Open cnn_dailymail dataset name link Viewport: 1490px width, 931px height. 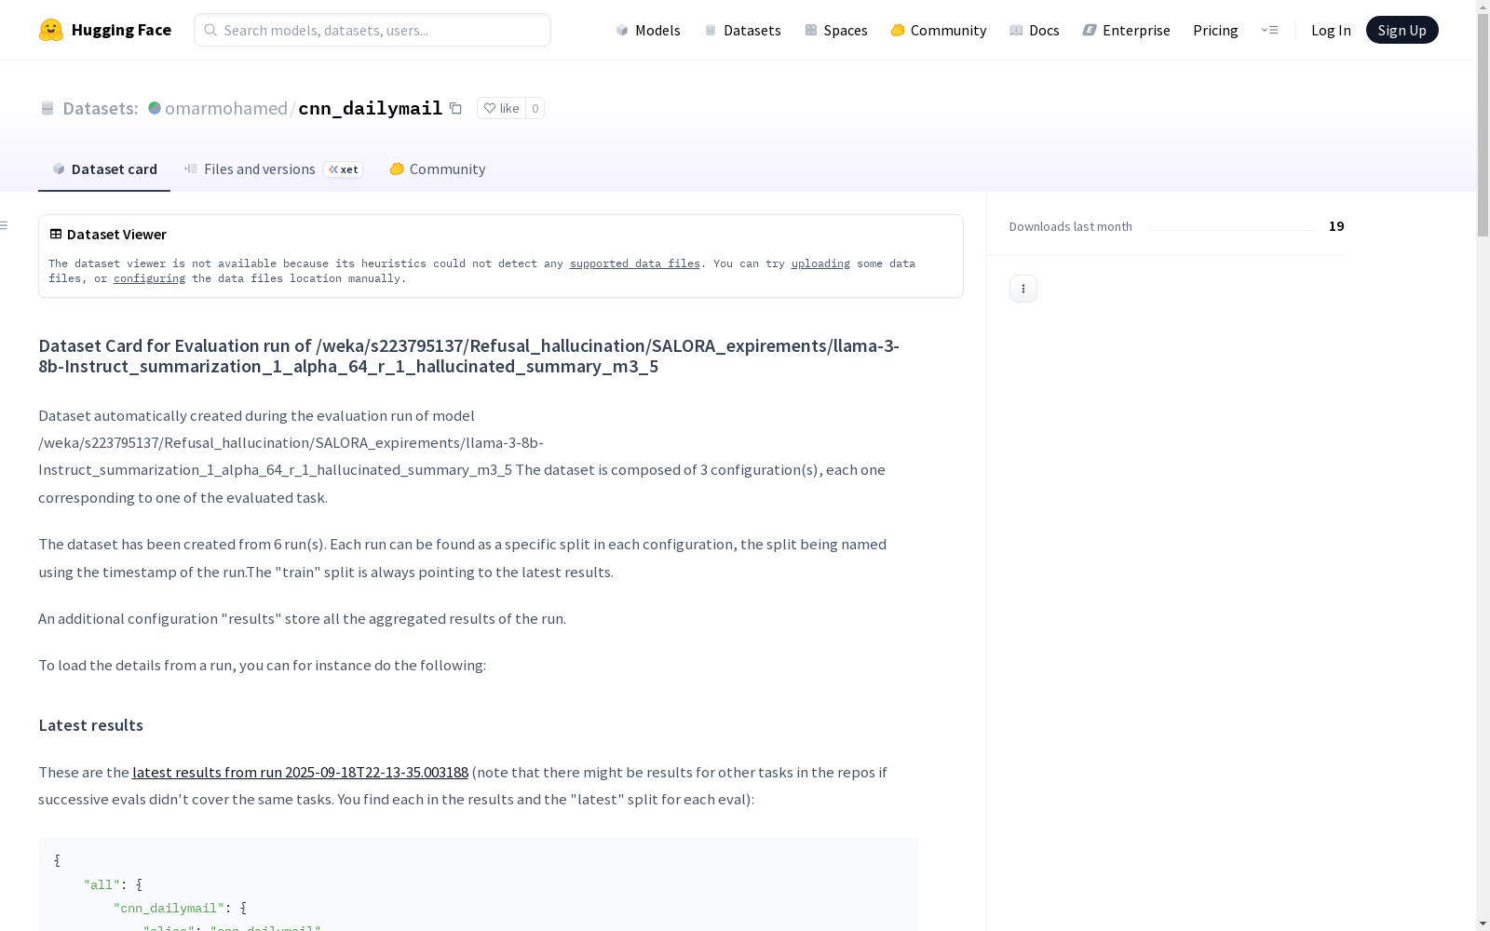tap(370, 108)
